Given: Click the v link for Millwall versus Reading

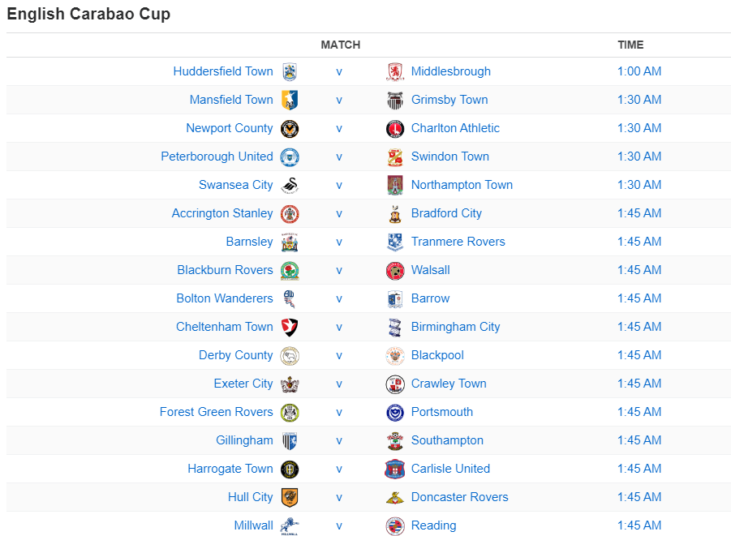Looking at the screenshot, I should tap(339, 525).
